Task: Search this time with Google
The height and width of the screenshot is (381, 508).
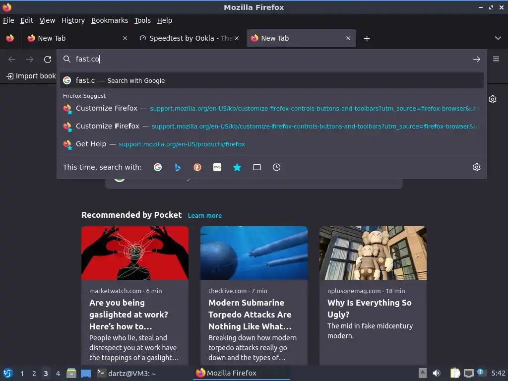Action: pos(158,167)
